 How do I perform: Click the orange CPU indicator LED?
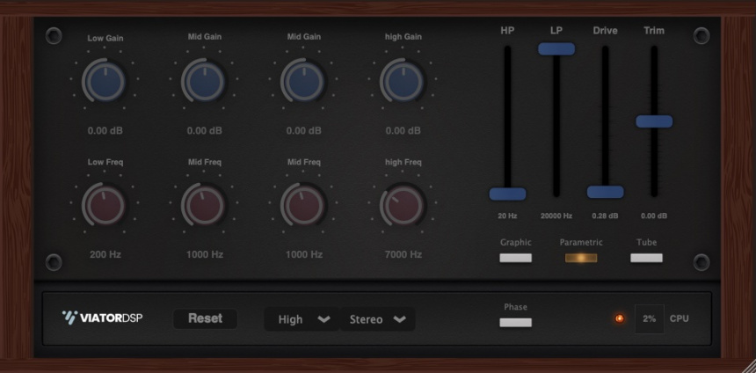click(620, 318)
